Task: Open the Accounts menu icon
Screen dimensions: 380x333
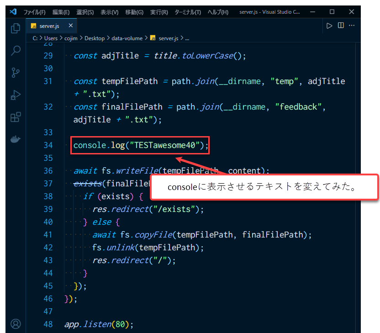Action: click(16, 324)
